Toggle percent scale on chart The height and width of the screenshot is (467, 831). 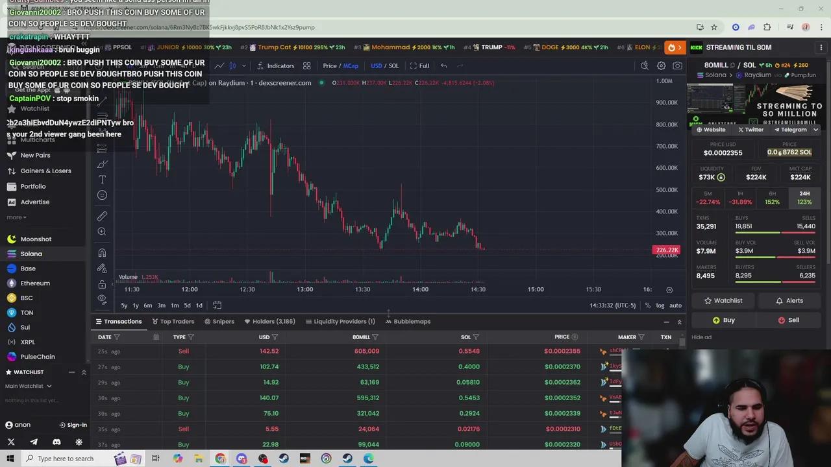[x=647, y=305]
